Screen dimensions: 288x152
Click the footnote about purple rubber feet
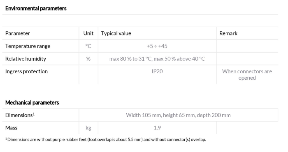point(106,140)
